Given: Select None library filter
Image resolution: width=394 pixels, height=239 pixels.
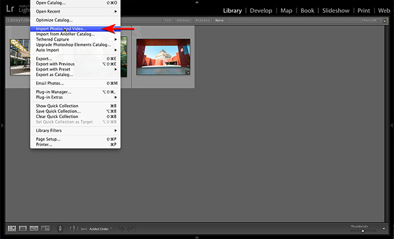Looking at the screenshot, I should (219, 20).
